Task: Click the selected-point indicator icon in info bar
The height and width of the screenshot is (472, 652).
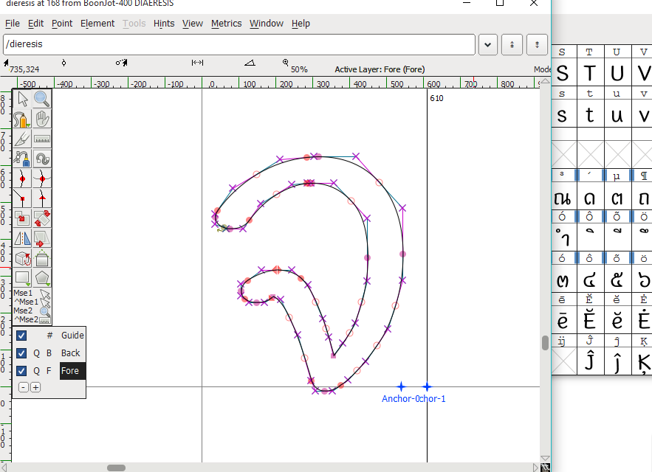Action: click(x=64, y=63)
